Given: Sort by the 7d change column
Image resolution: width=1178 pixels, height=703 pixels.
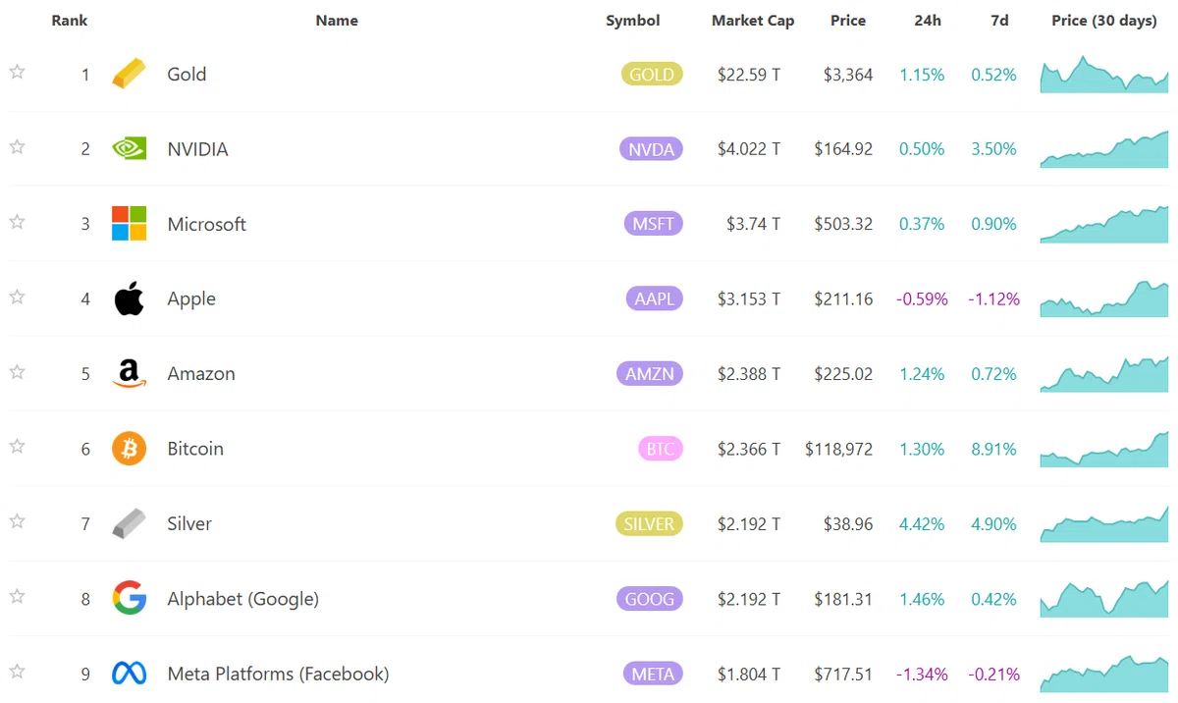Looking at the screenshot, I should tap(999, 21).
